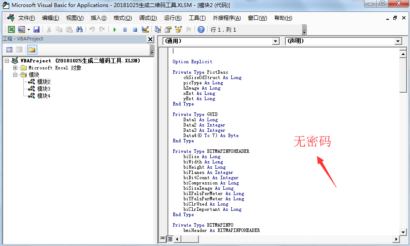Expand the Microsoft Excel 对象 folder
Screen dimensions: 410x246
15,68
